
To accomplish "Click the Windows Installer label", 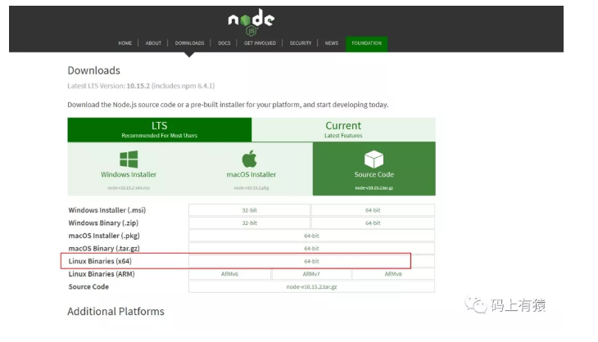I will [x=129, y=174].
